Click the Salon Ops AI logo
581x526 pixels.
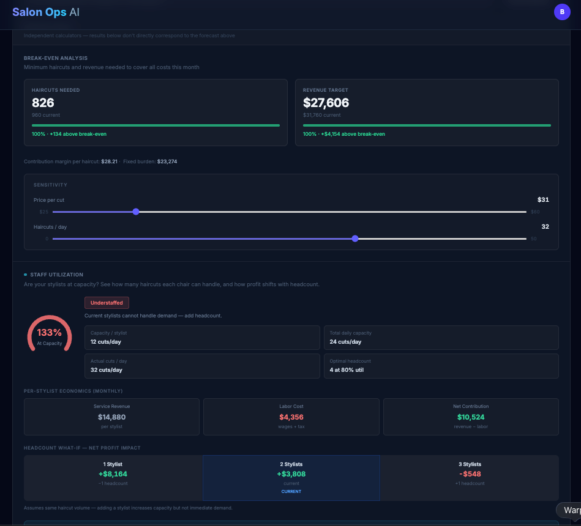46,12
